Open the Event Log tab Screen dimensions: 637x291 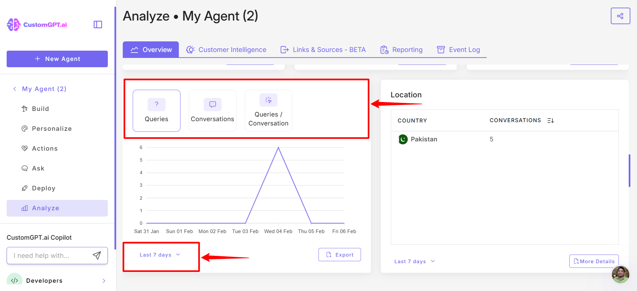point(459,50)
